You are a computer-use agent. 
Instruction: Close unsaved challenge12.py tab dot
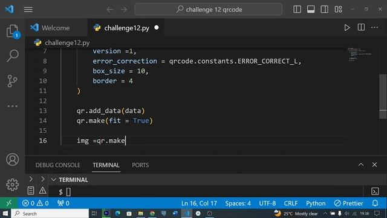(157, 28)
